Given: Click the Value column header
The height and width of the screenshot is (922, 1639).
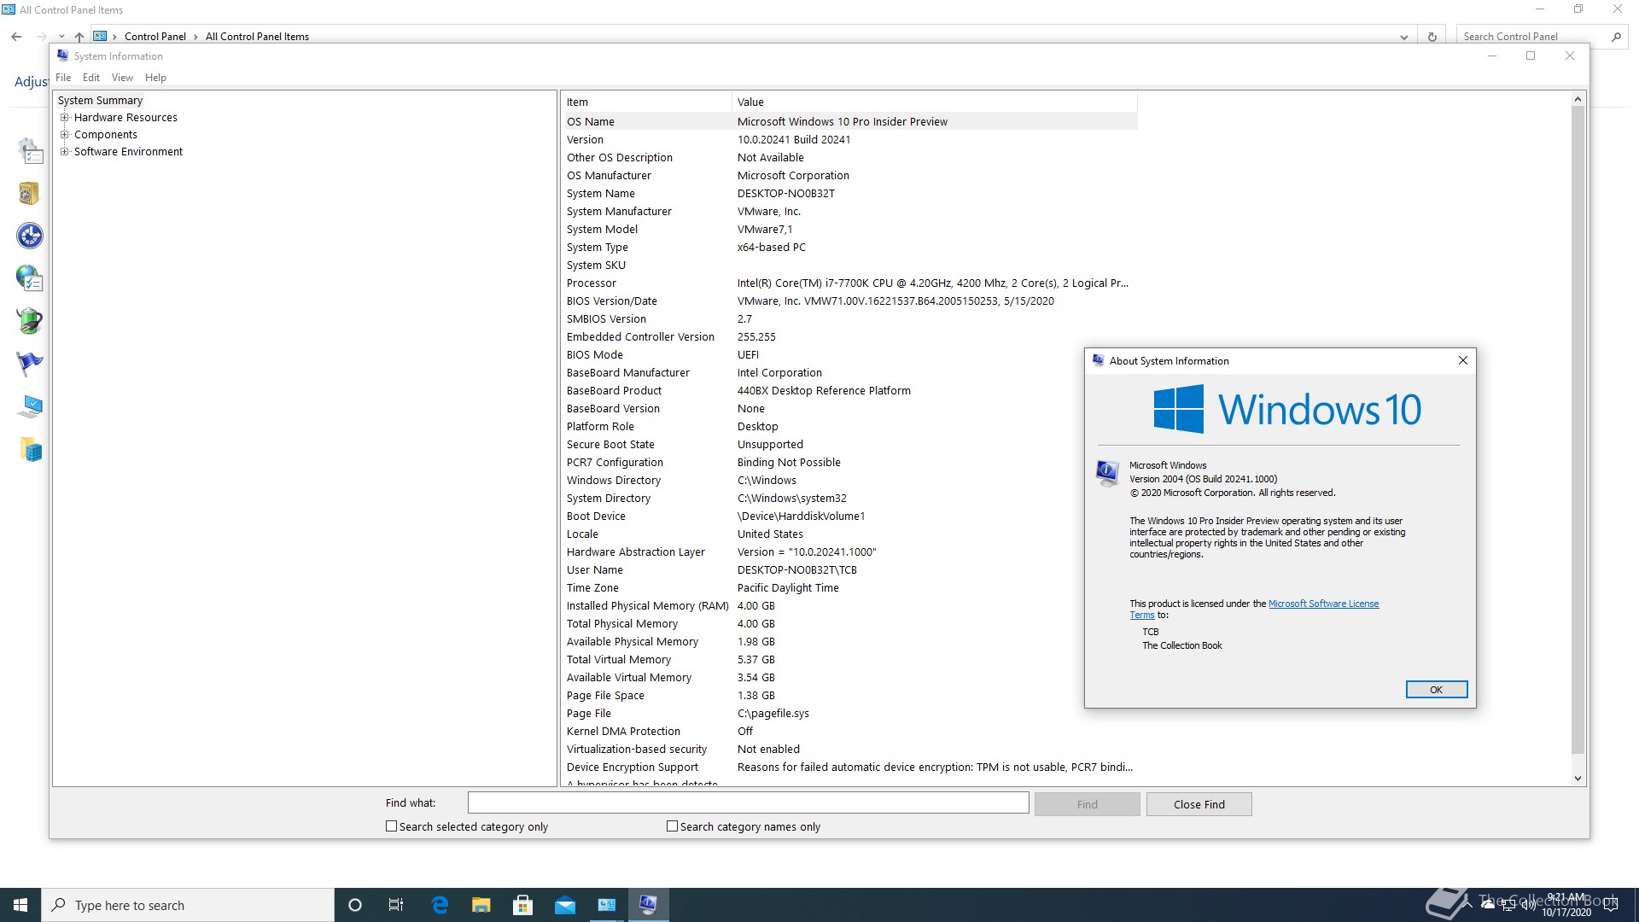Looking at the screenshot, I should [935, 102].
